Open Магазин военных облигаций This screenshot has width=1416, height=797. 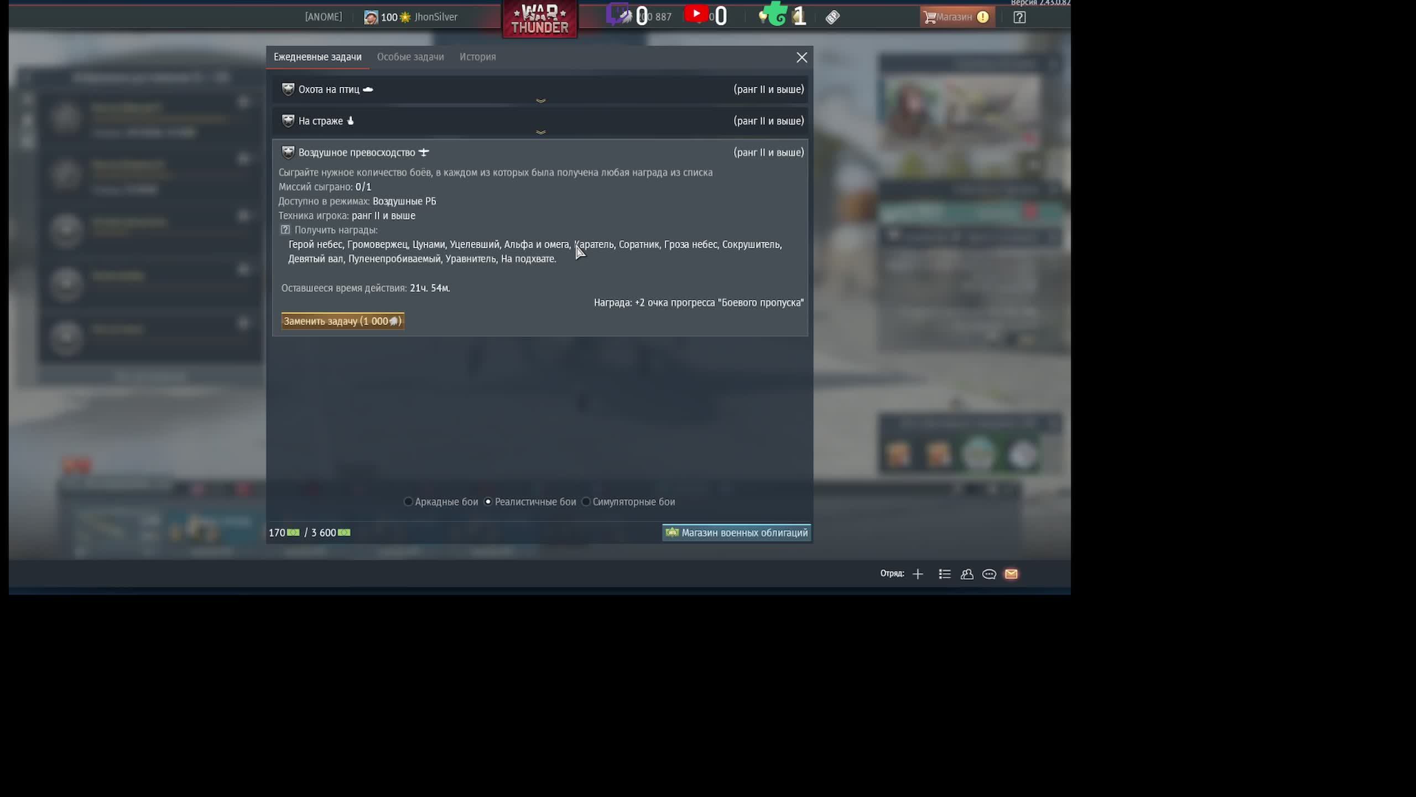point(736,532)
